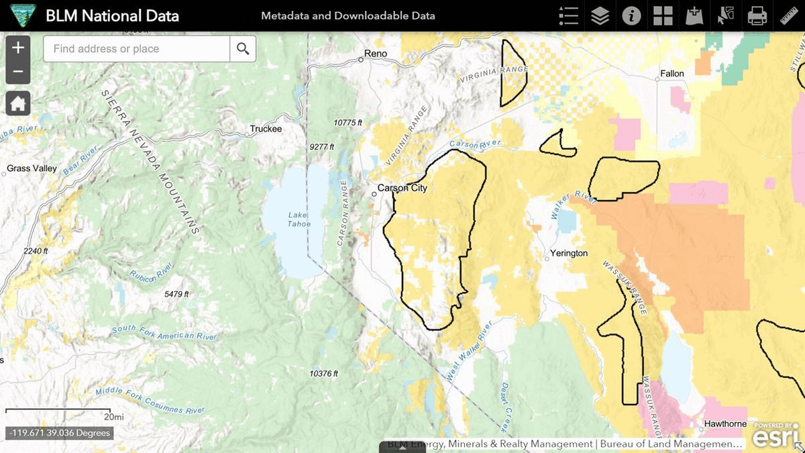Open the Measurement ruler tool

[x=789, y=16]
